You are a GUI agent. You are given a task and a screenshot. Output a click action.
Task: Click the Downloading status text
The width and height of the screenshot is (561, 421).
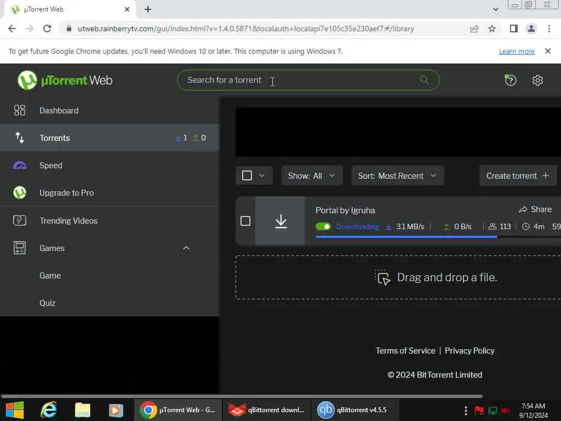[x=357, y=226]
